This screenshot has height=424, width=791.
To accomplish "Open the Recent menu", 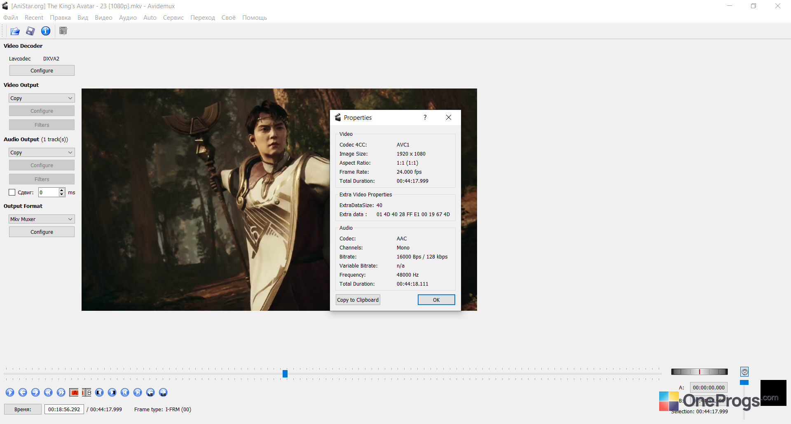I will click(x=34, y=18).
